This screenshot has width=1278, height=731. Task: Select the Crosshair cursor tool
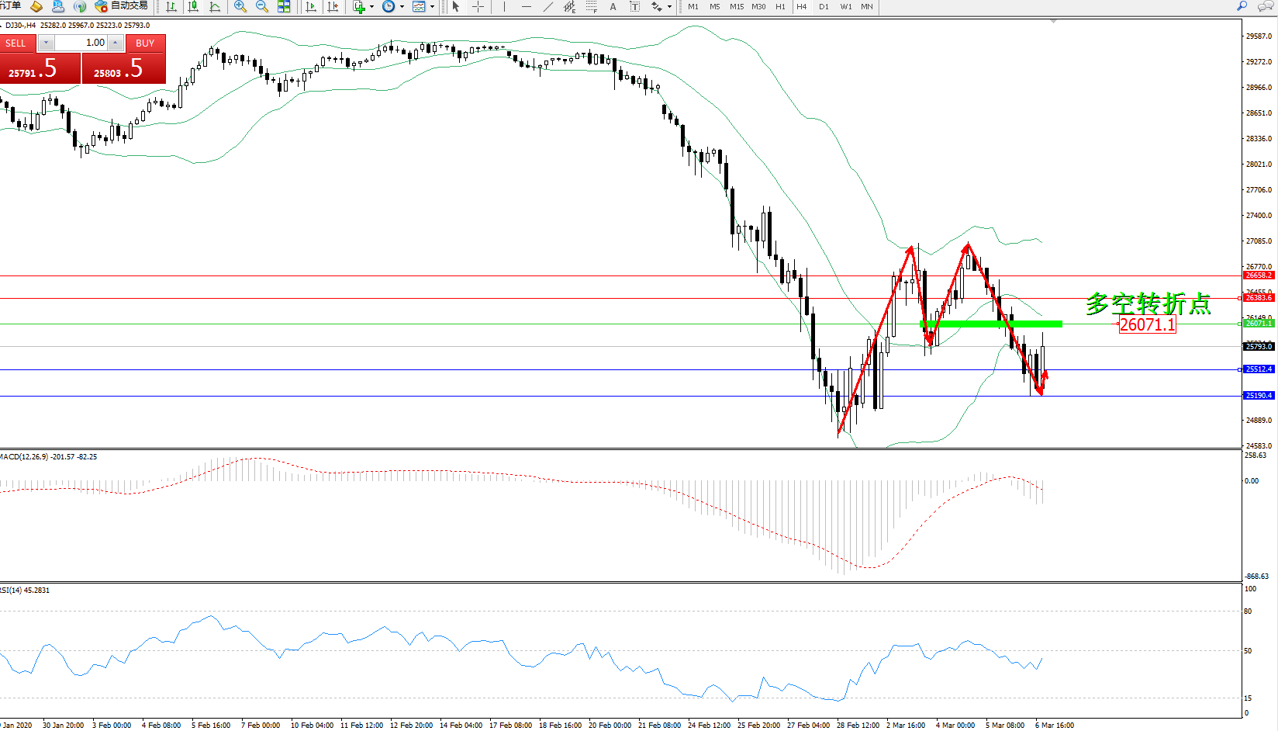click(478, 7)
